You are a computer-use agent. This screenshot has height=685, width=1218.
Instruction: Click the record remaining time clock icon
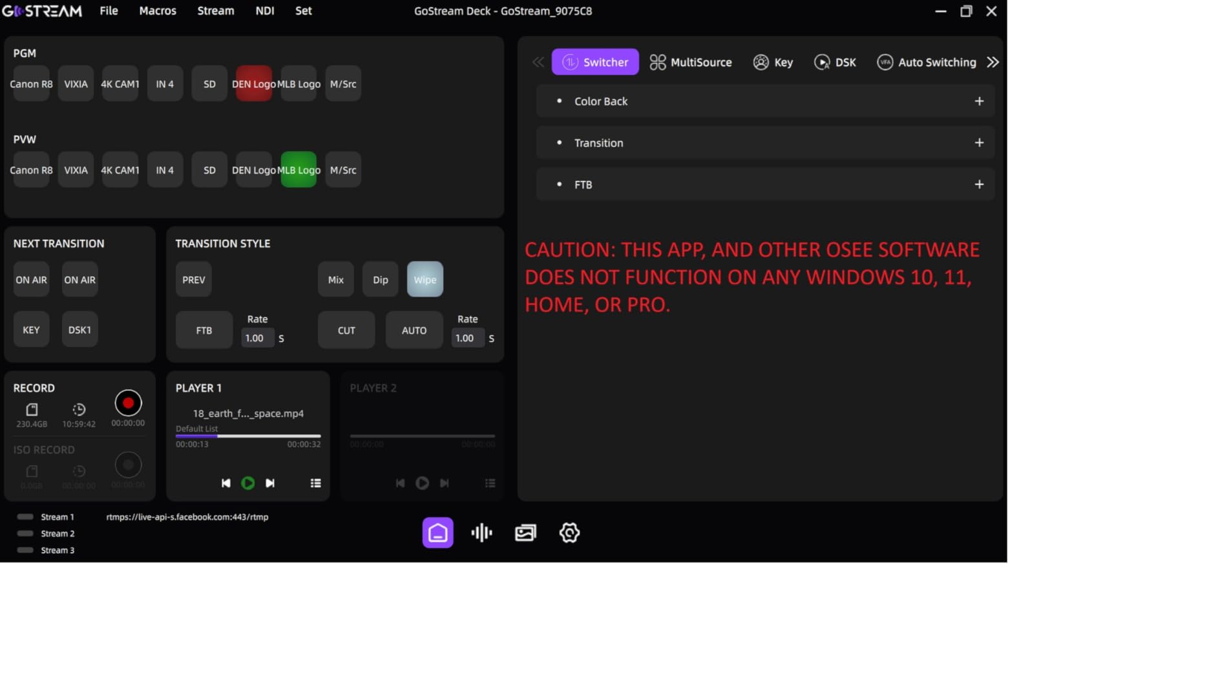coord(79,410)
